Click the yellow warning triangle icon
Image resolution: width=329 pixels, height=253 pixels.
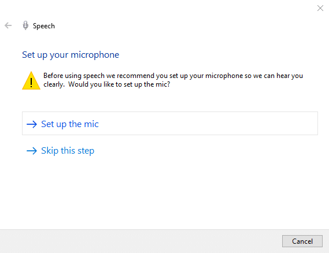(31, 80)
